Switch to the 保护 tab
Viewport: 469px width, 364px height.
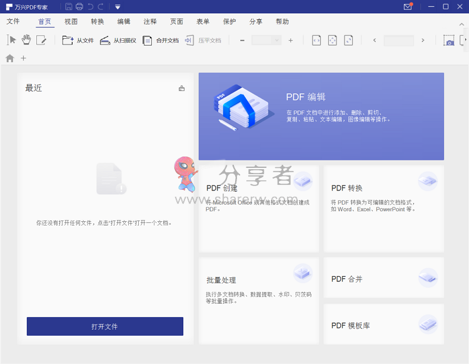click(229, 21)
